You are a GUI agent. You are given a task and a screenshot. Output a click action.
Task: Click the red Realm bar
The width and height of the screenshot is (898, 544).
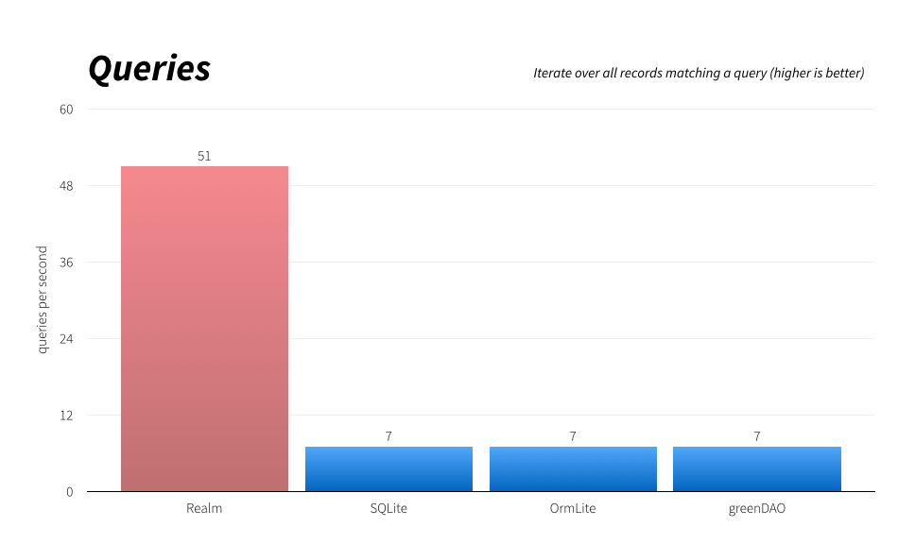204,329
